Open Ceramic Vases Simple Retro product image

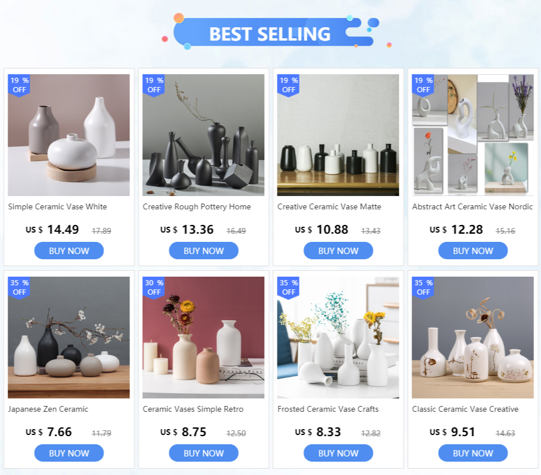pos(204,338)
